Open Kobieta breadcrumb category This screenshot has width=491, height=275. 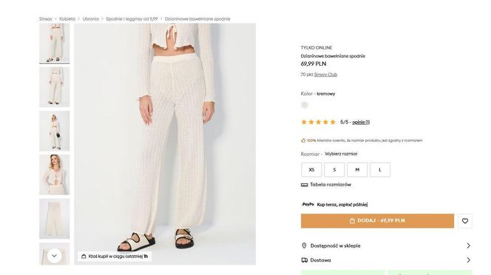click(x=67, y=18)
